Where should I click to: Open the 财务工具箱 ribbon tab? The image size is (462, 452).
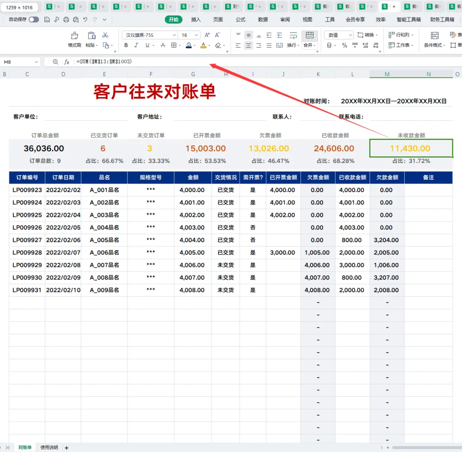point(442,19)
